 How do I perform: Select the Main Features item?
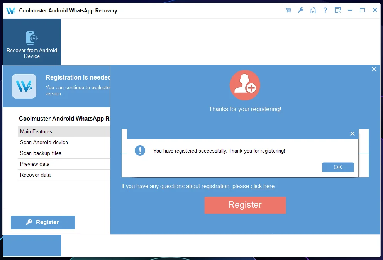coord(64,131)
